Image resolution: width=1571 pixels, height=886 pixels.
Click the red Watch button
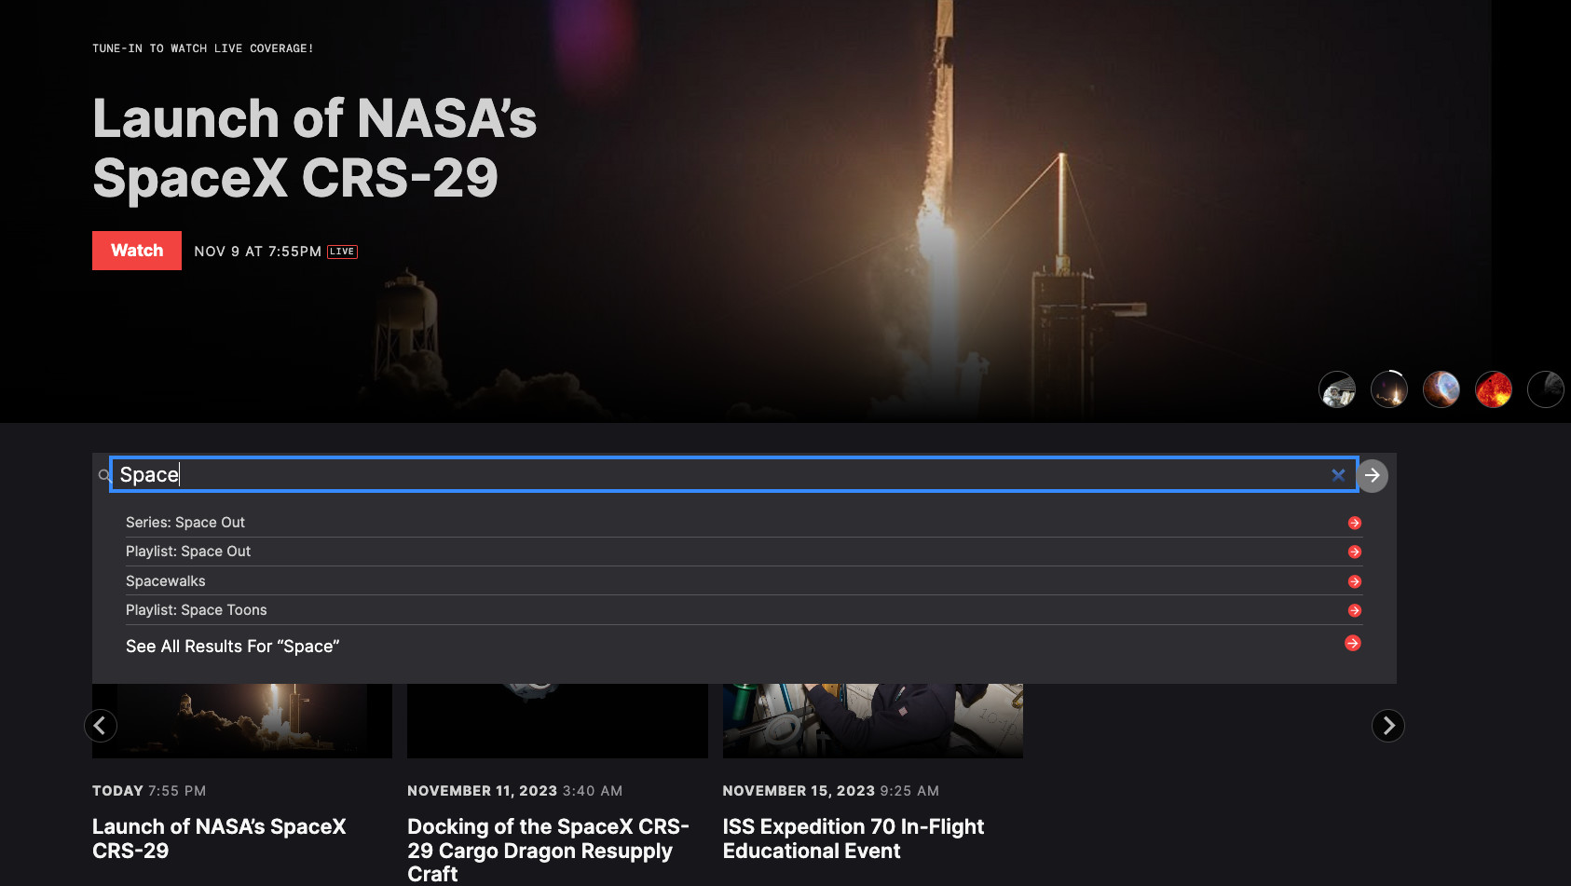pos(137,251)
